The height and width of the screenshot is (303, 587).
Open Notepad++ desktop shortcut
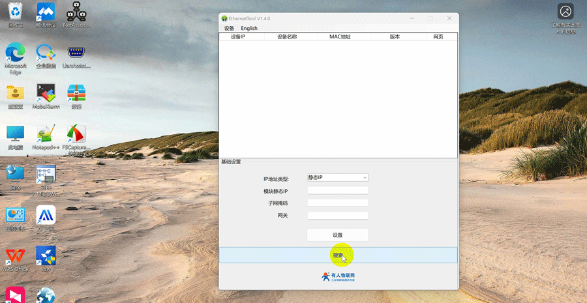pyautogui.click(x=46, y=135)
